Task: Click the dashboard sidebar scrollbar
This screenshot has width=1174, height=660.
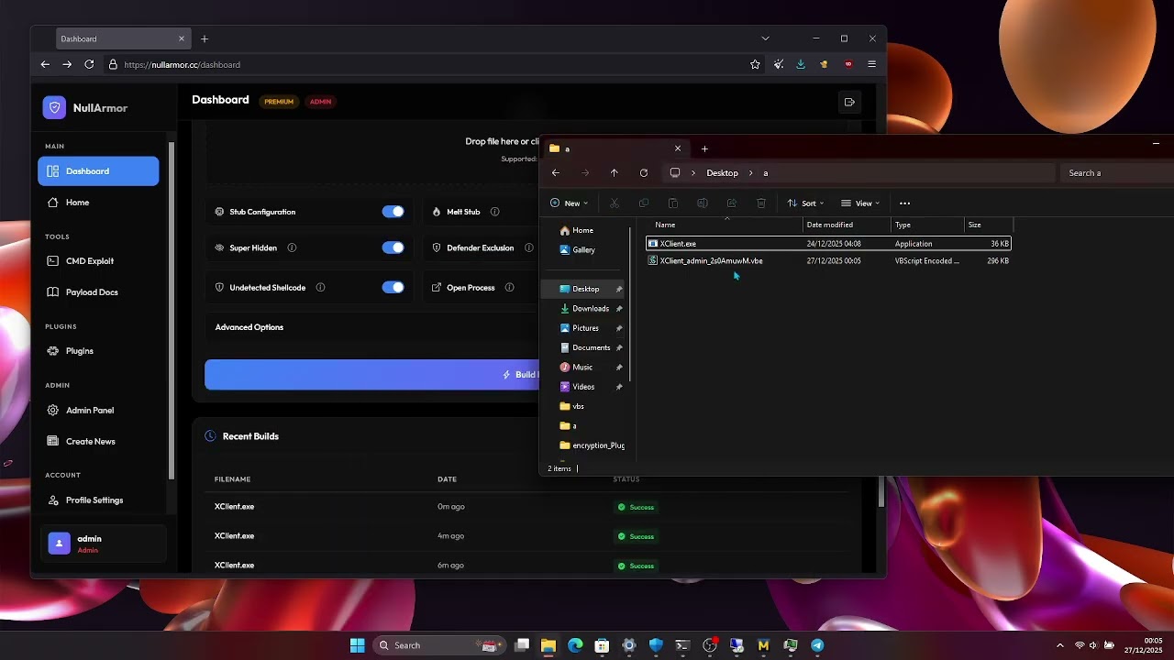Action: click(171, 310)
